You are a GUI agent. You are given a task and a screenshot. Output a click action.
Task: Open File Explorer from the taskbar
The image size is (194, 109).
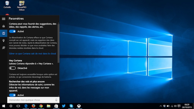pyautogui.click(x=48, y=106)
